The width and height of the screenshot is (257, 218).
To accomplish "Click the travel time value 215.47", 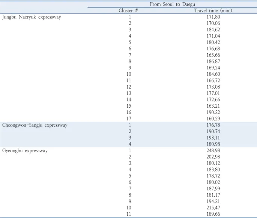I will 213,207.
